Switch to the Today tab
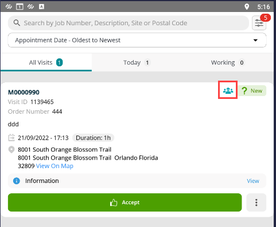The height and width of the screenshot is (227, 276). [x=137, y=62]
